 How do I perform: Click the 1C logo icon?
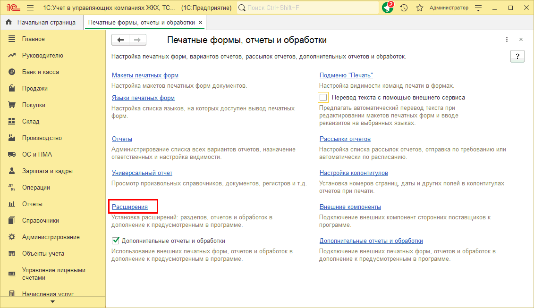[x=13, y=8]
